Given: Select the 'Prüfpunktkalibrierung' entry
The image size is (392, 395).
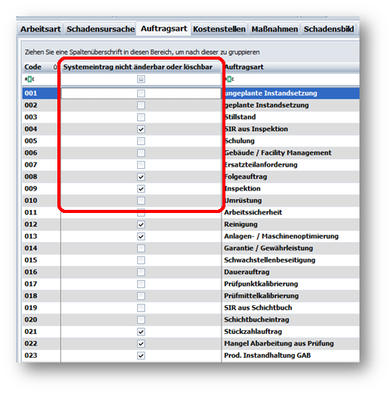Looking at the screenshot, I should [x=291, y=284].
